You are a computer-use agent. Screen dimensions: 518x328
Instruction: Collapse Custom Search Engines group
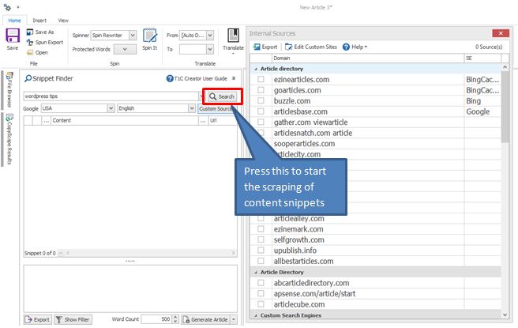click(x=256, y=315)
